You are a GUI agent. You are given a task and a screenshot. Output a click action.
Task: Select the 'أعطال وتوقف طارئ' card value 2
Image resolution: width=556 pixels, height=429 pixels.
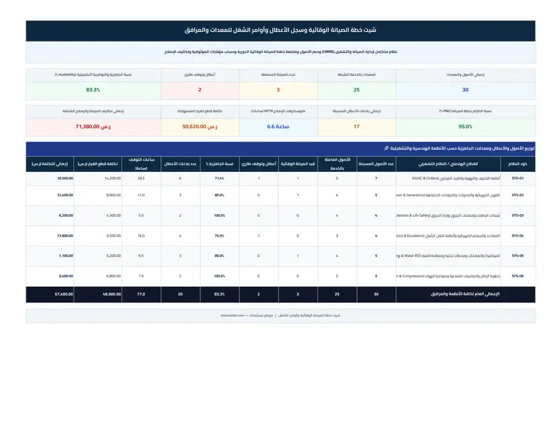200,90
